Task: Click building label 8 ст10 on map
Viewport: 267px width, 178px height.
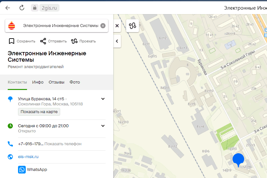Action: click(x=209, y=91)
